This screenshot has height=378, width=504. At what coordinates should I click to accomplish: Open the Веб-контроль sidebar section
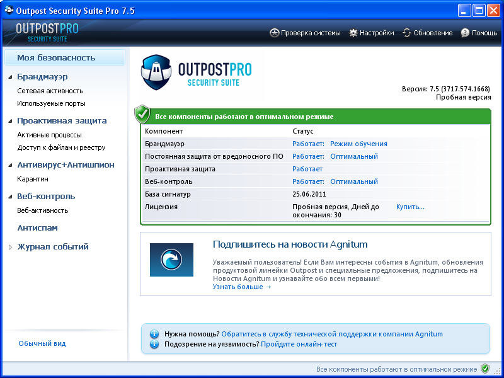46,197
